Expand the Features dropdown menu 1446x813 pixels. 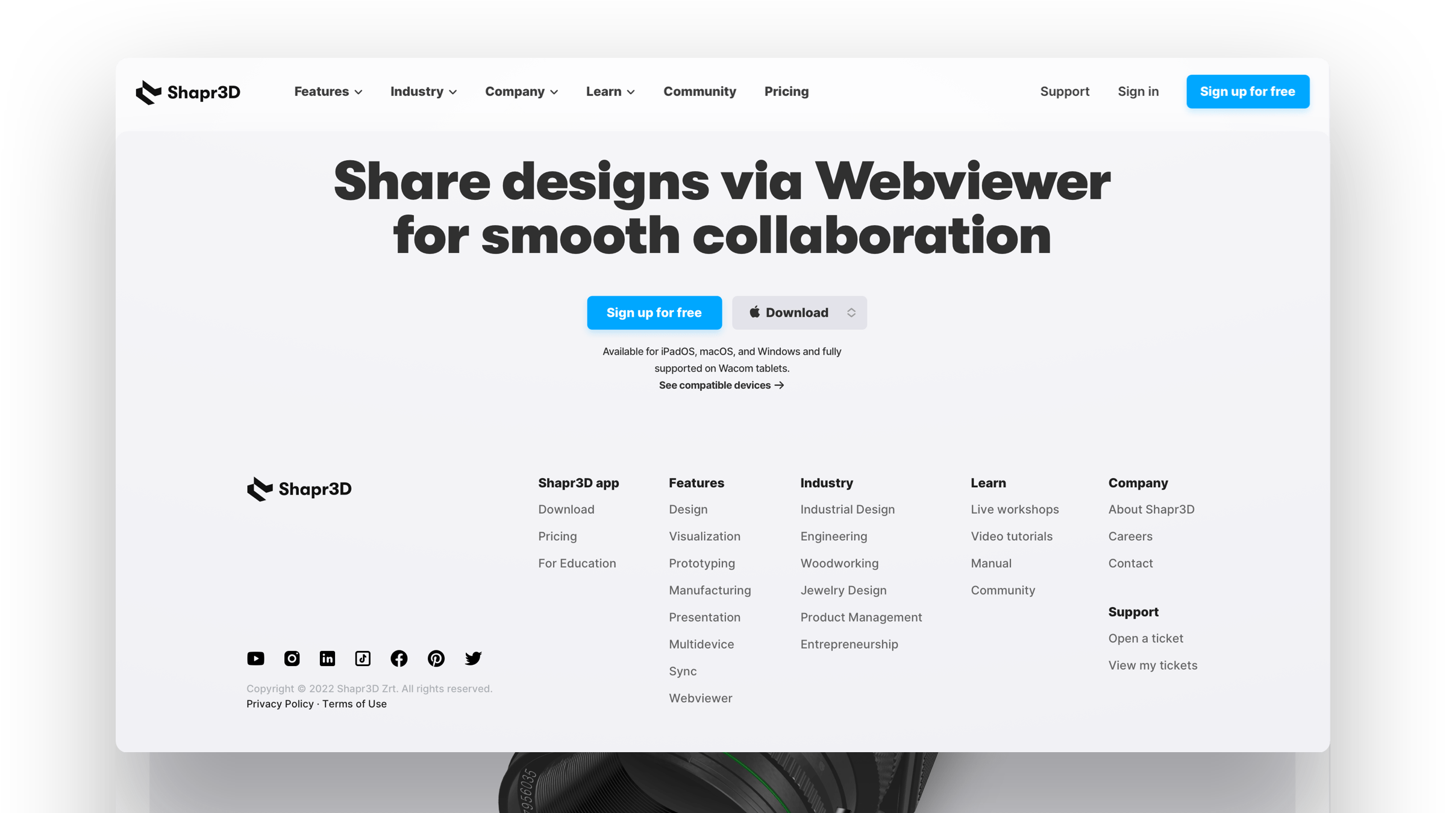click(328, 92)
